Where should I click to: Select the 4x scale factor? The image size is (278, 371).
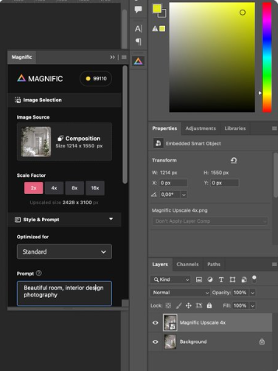[54, 188]
